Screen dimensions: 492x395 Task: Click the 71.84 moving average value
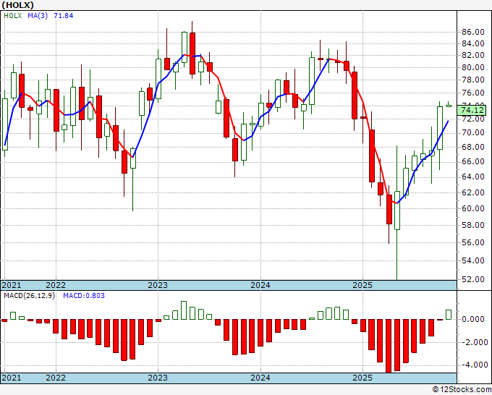pos(64,16)
